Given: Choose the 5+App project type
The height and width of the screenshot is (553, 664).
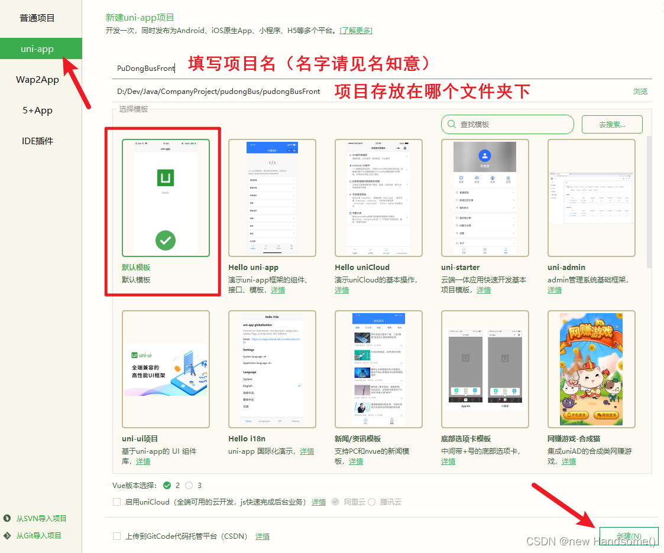Looking at the screenshot, I should click(x=37, y=110).
